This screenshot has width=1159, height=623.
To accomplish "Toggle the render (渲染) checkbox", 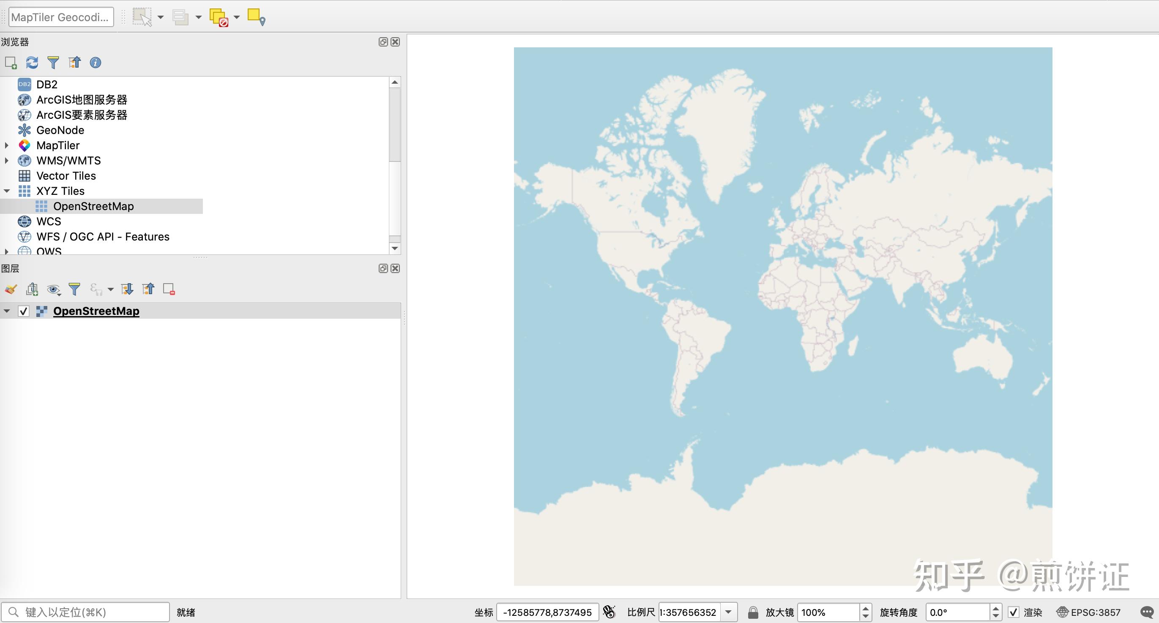I will [1013, 612].
